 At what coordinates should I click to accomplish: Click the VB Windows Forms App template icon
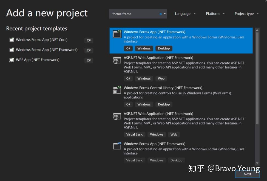coord(117,146)
